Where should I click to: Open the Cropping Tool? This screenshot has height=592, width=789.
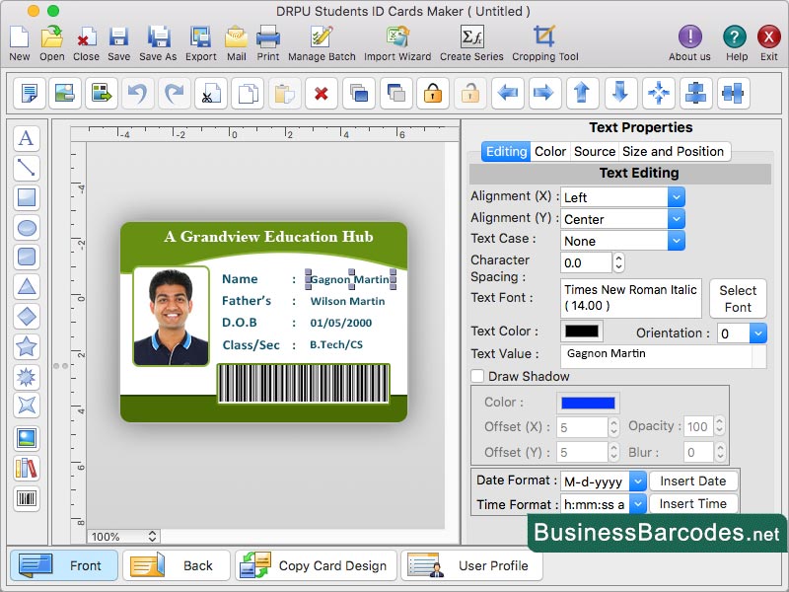tap(544, 41)
